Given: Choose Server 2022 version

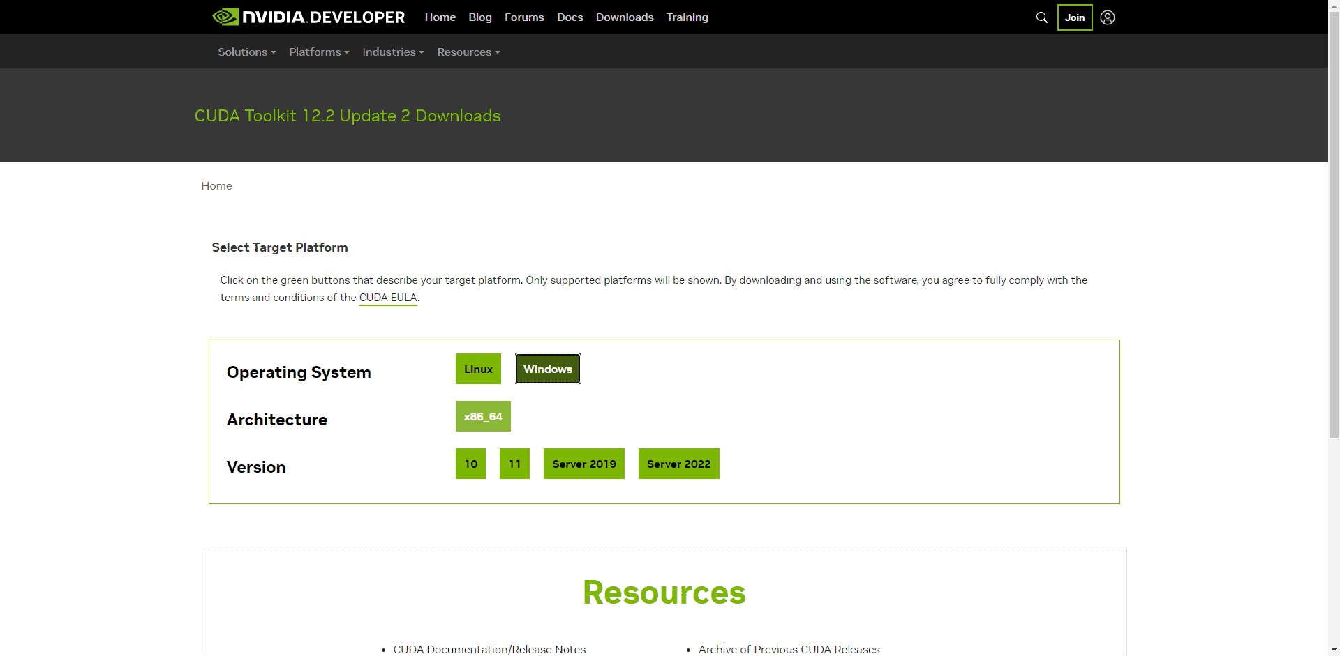Looking at the screenshot, I should pos(678,464).
